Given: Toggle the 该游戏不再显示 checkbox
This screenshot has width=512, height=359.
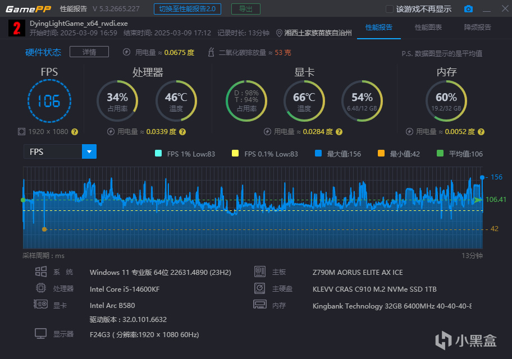Looking at the screenshot, I should point(390,9).
